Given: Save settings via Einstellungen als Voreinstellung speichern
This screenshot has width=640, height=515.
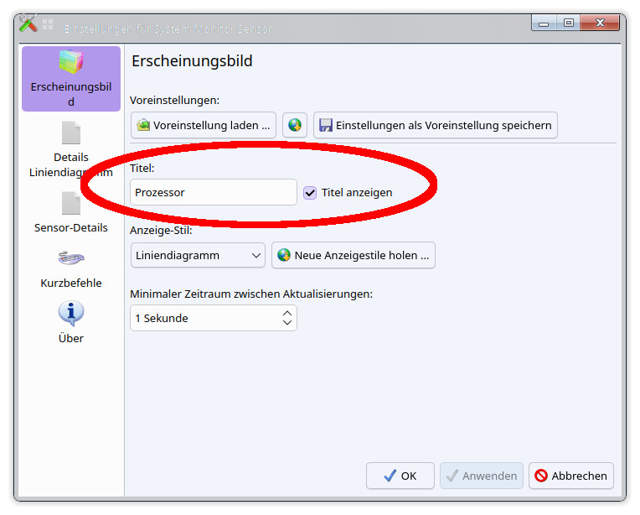Looking at the screenshot, I should pyautogui.click(x=436, y=125).
